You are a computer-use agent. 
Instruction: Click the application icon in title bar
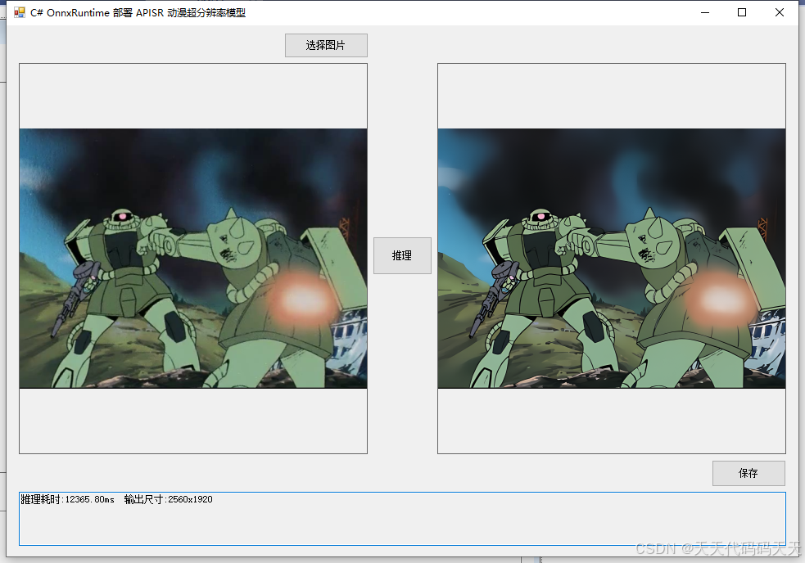click(20, 12)
